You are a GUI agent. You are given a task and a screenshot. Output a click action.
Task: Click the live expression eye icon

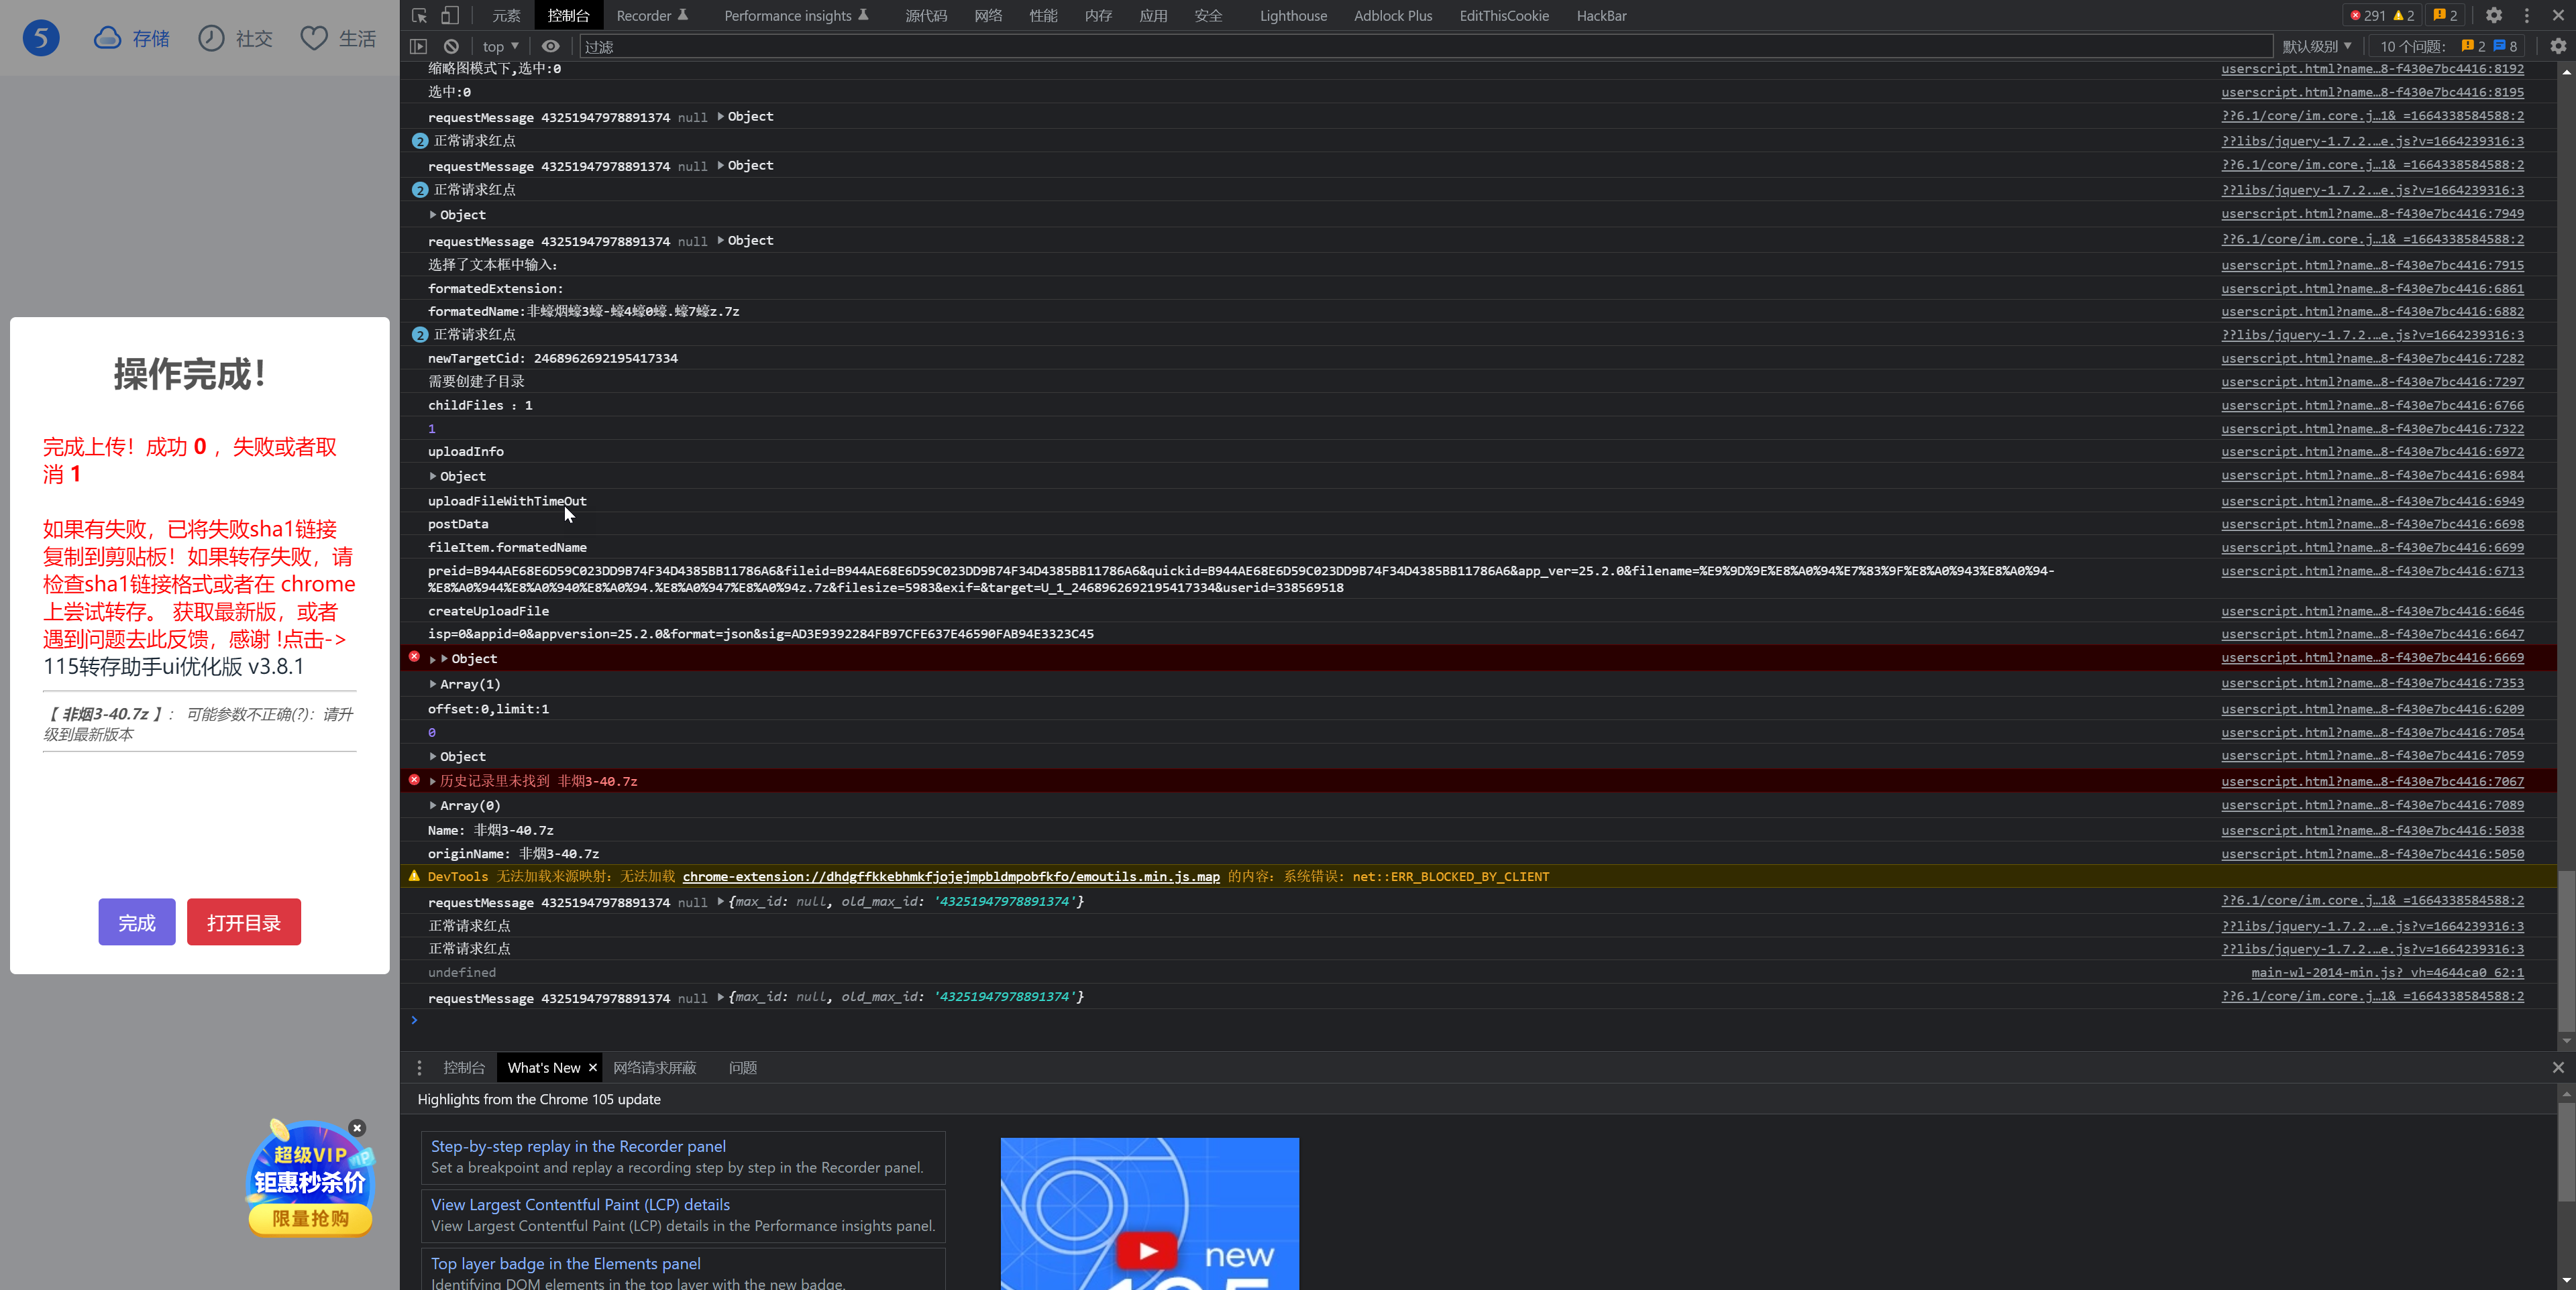tap(550, 46)
